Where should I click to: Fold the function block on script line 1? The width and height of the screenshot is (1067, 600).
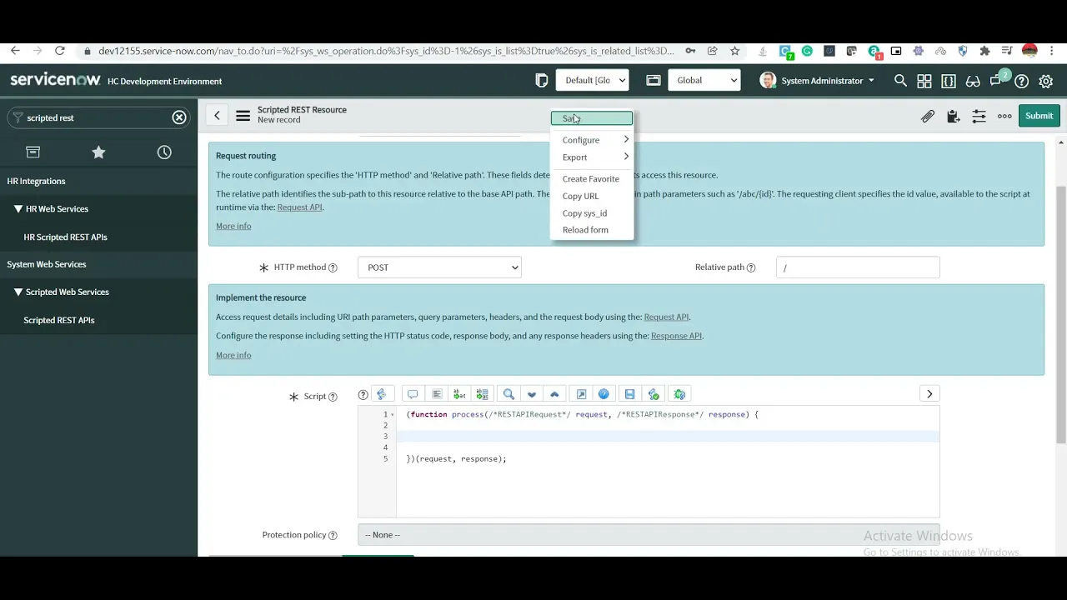(393, 415)
